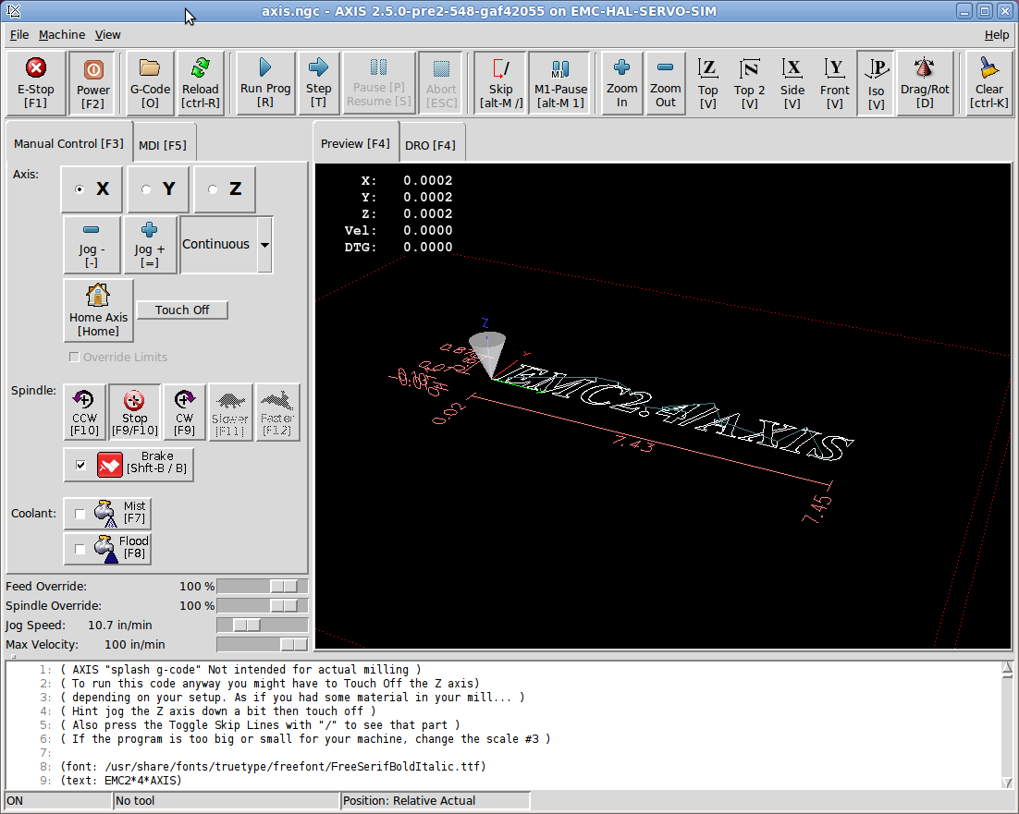Viewport: 1019px width, 814px height.
Task: Click the Abort toolbar button
Action: click(441, 83)
